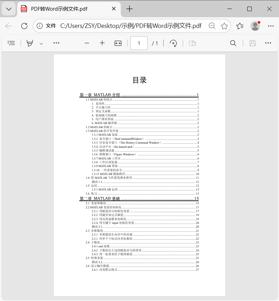This screenshot has width=279, height=301.
Task: Open a new browser tab
Action: 129,9
